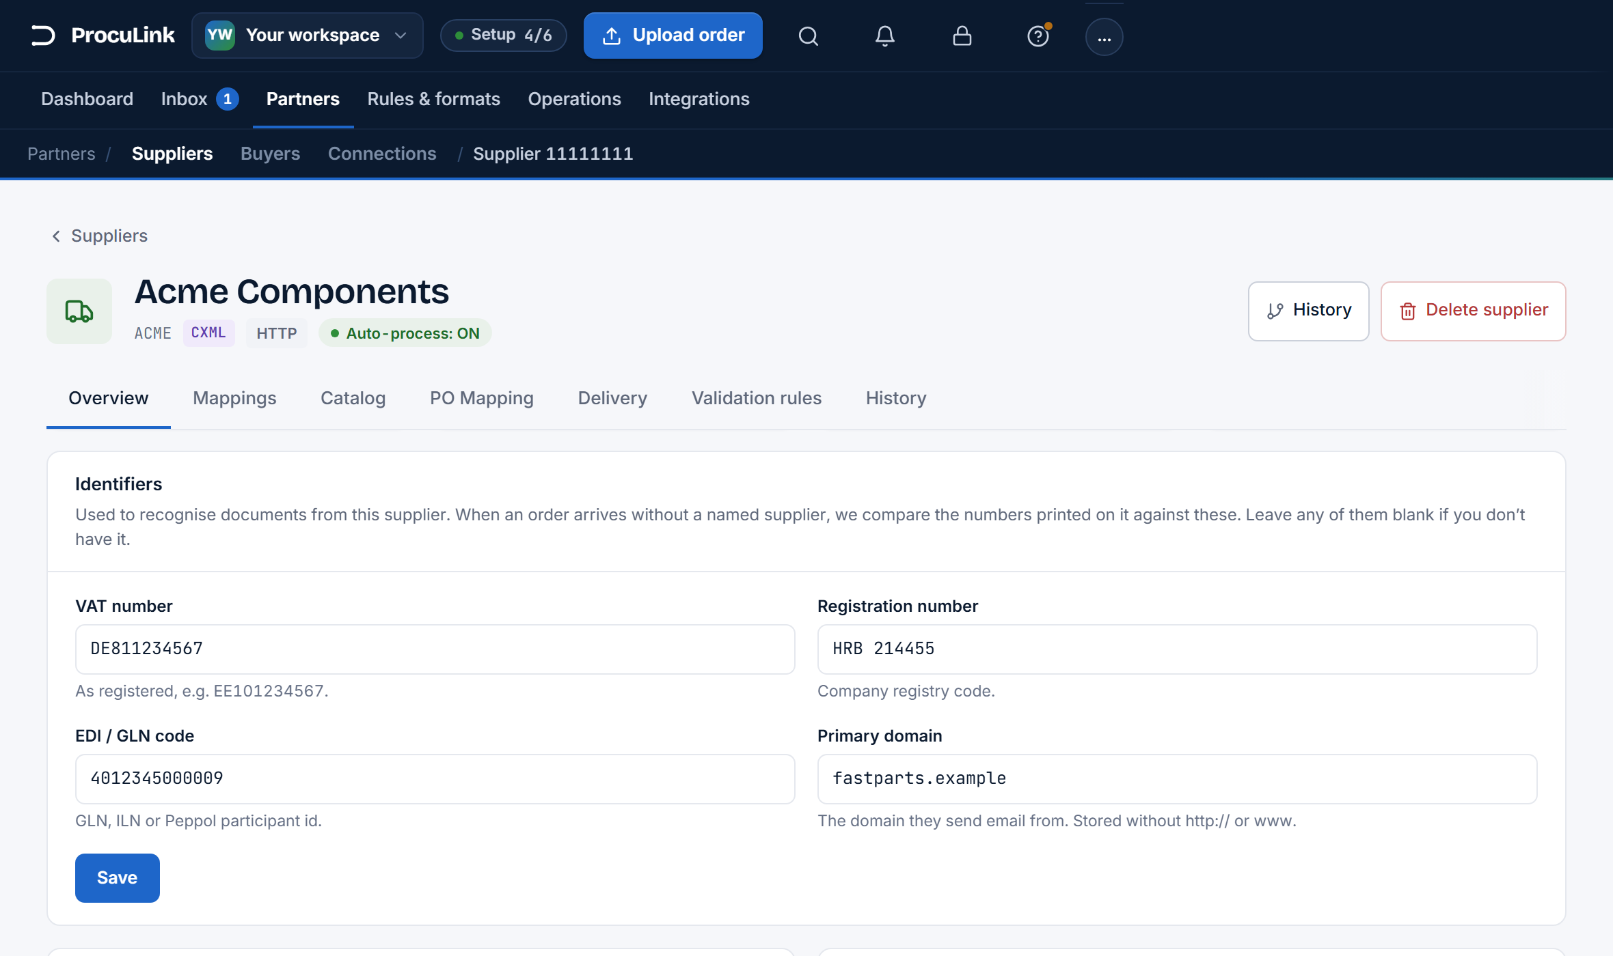1613x956 pixels.
Task: Click the Delete supplier button
Action: (x=1474, y=311)
